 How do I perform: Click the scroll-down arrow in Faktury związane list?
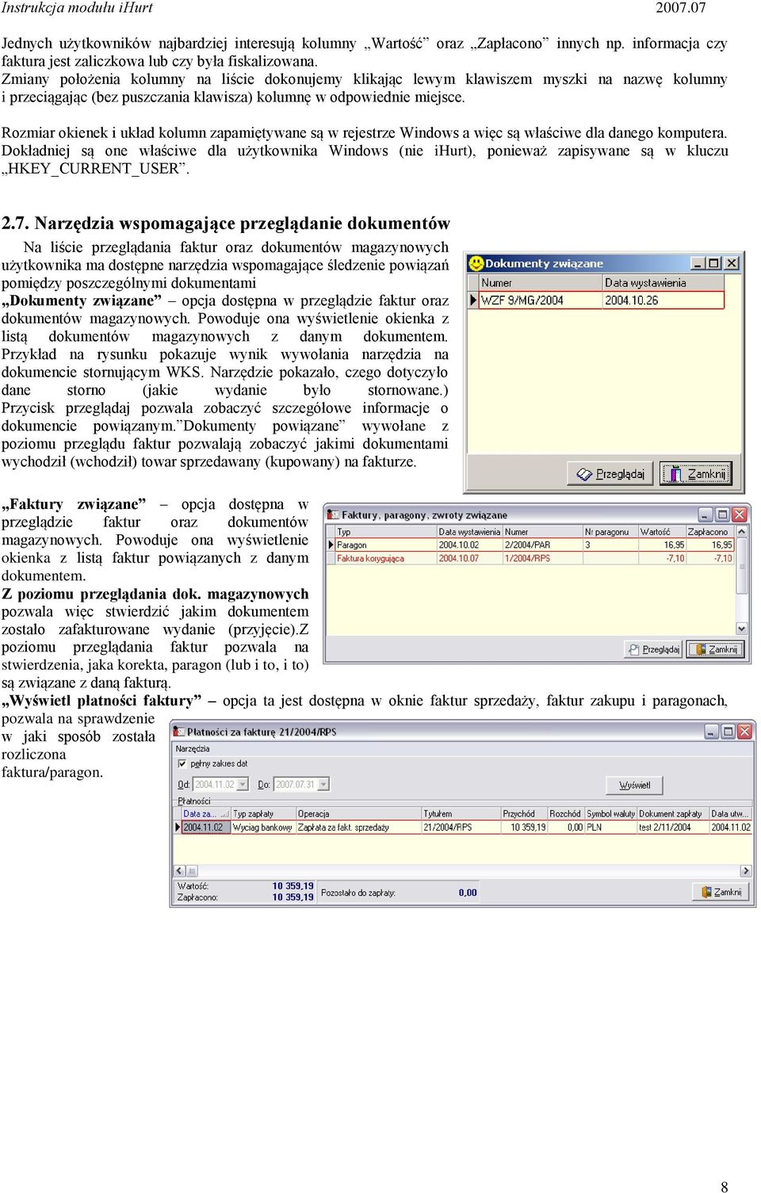[x=742, y=629]
